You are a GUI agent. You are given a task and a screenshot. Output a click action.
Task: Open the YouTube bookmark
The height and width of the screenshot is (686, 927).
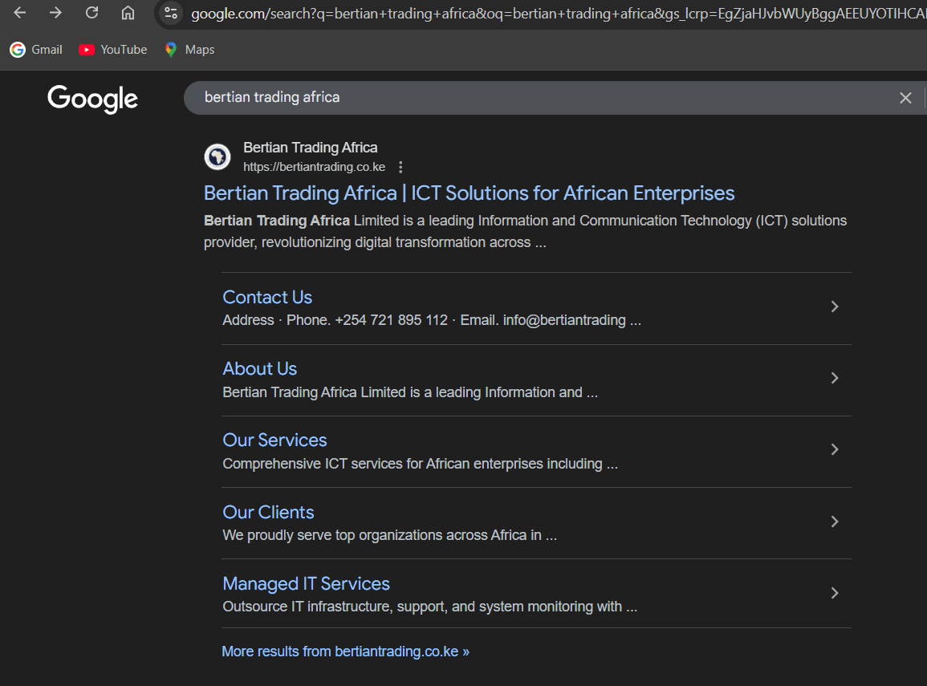pos(113,50)
